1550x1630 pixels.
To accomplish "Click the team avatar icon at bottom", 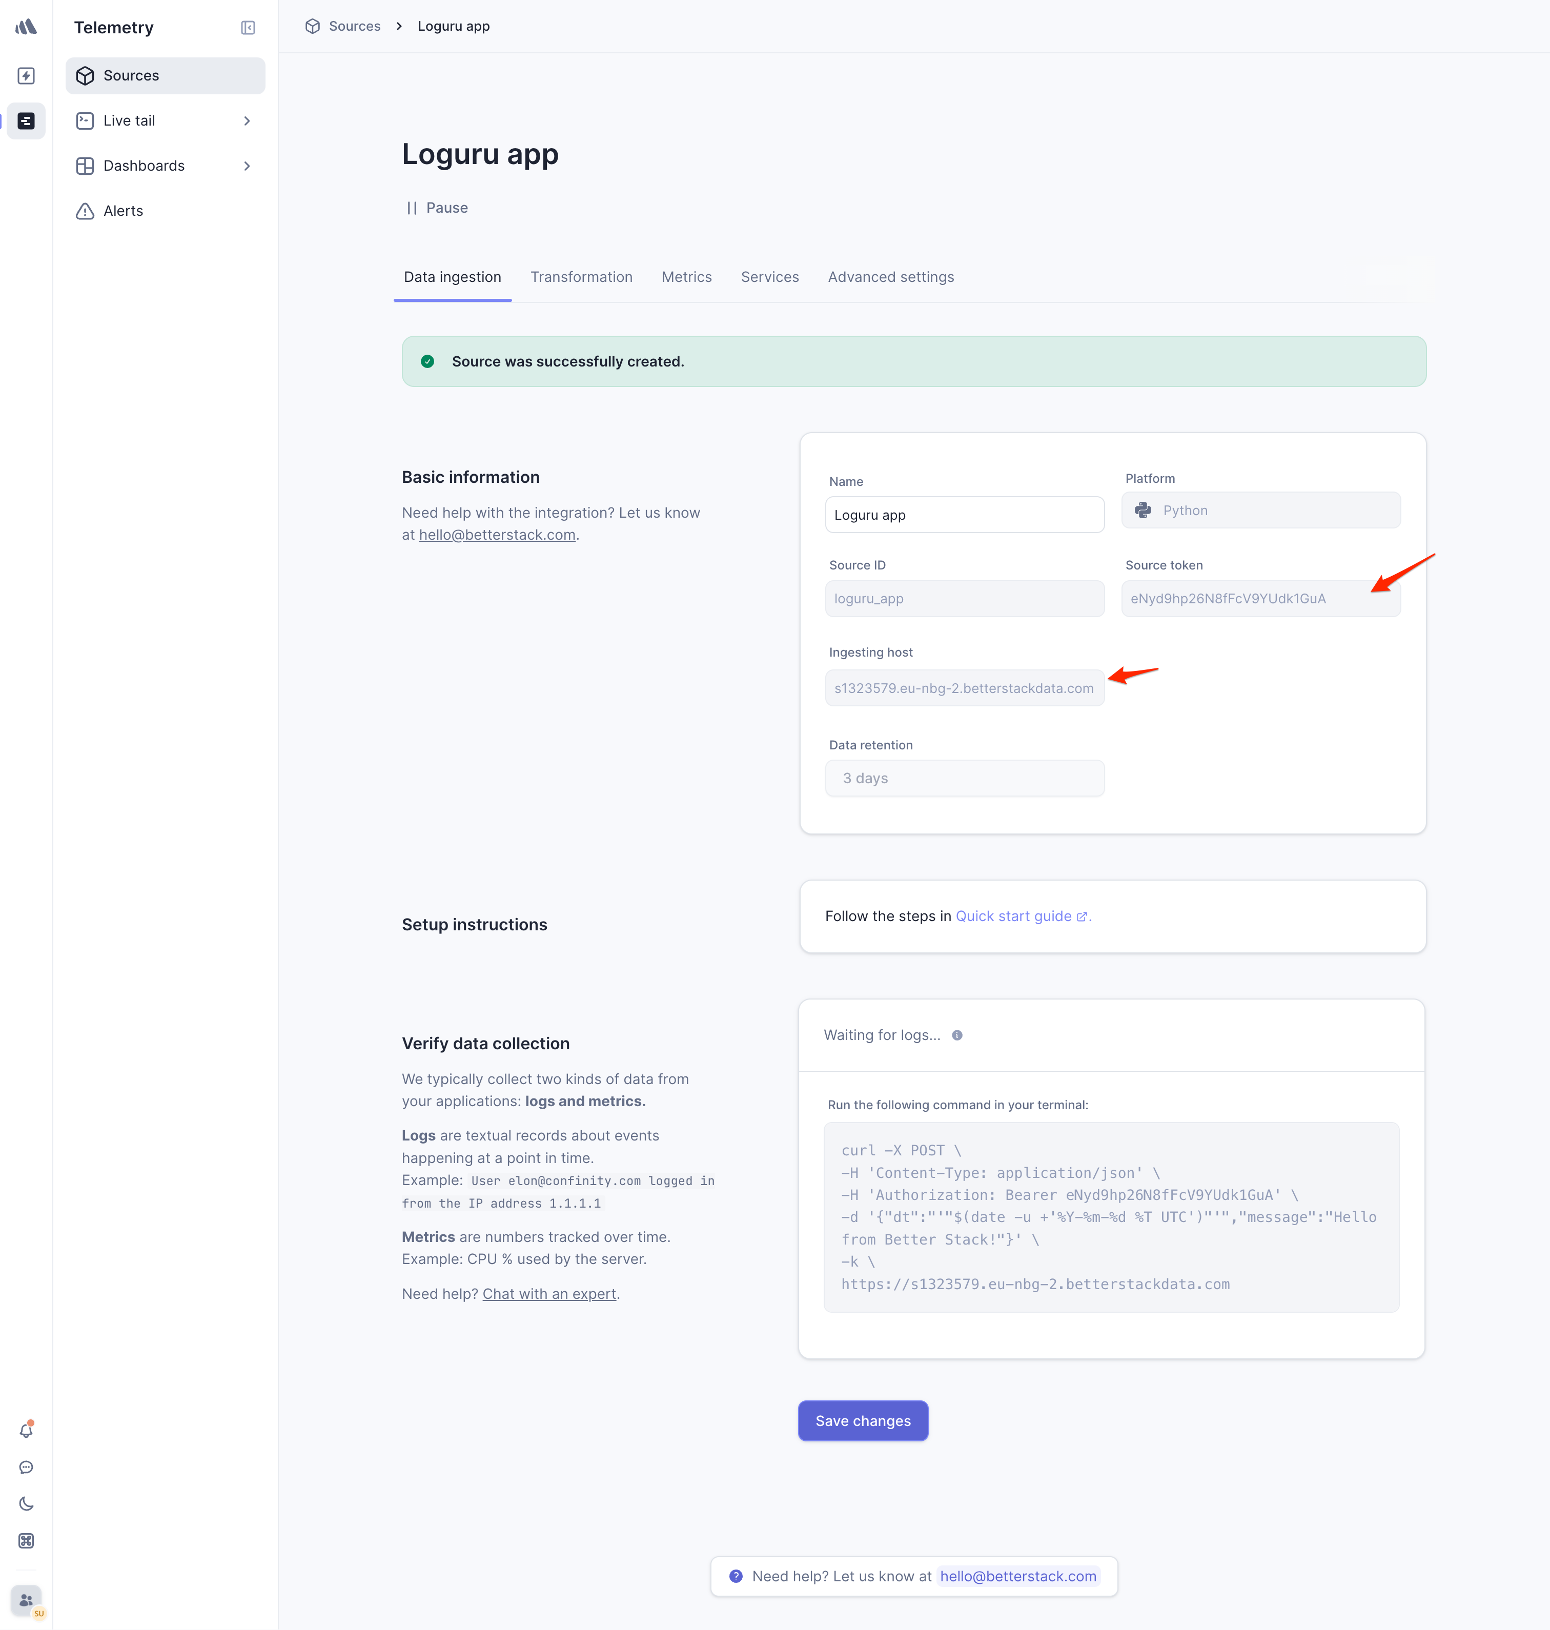I will (26, 1600).
